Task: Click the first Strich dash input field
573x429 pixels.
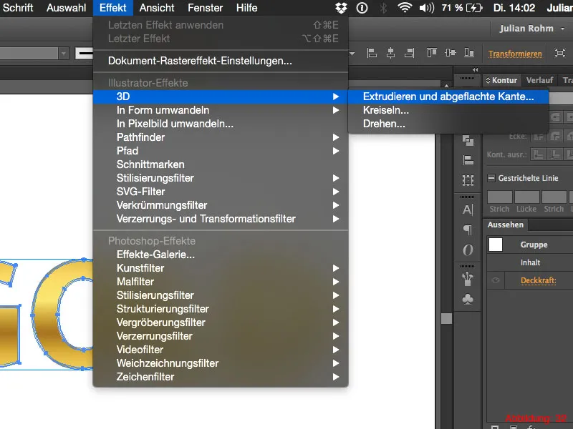Action: click(x=499, y=197)
